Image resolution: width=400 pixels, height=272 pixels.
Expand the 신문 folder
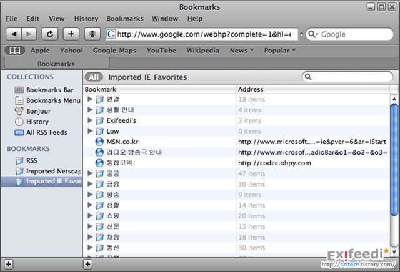pos(90,226)
